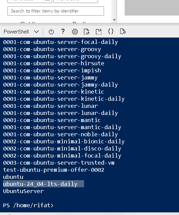Open a new session icon

click(x=99, y=32)
